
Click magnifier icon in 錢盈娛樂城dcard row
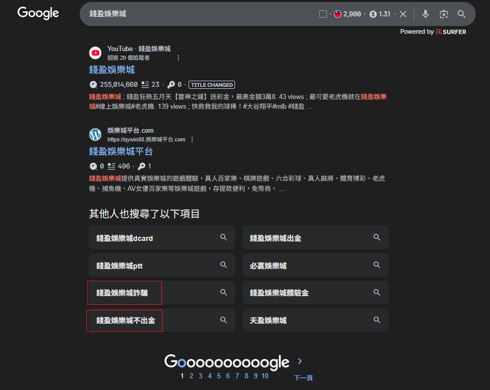[223, 237]
